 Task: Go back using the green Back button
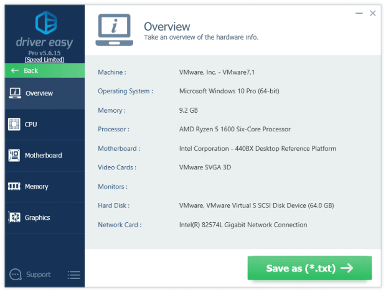(x=44, y=70)
